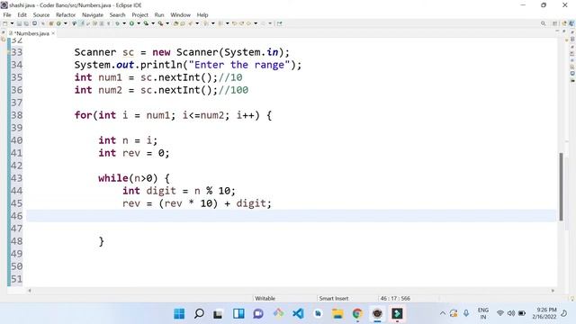Screen dimensions: 576x324
Task: Click the ENG IN language indicator
Action: [x=483, y=313]
